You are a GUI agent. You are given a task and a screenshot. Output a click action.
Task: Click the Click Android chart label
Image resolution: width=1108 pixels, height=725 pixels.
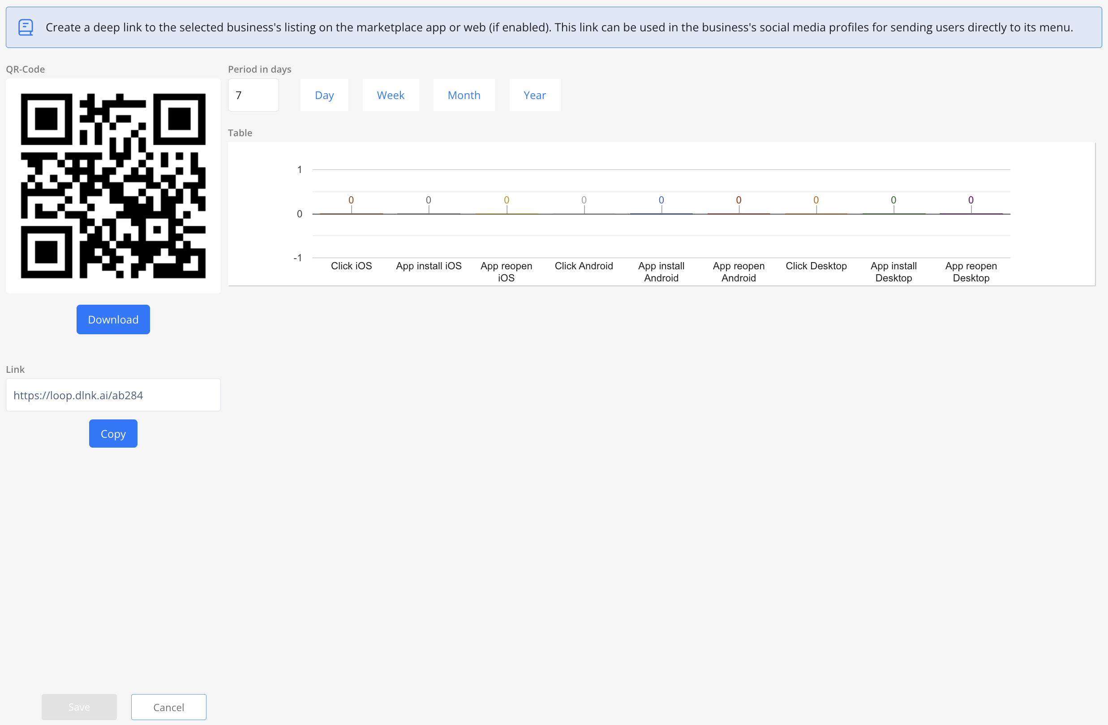[583, 266]
